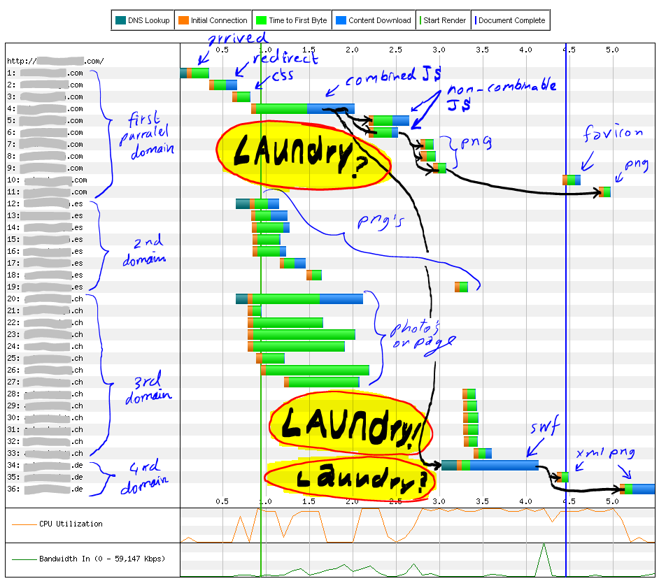
Task: Select request row label 10 ending in .com
Action: (47, 180)
